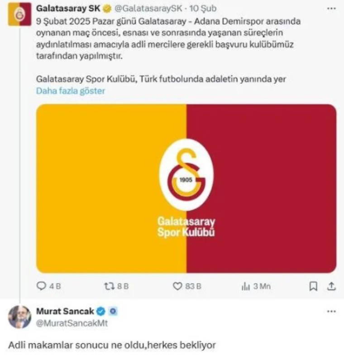Click the affiliation badge next to Murat Sancak

coord(113,311)
